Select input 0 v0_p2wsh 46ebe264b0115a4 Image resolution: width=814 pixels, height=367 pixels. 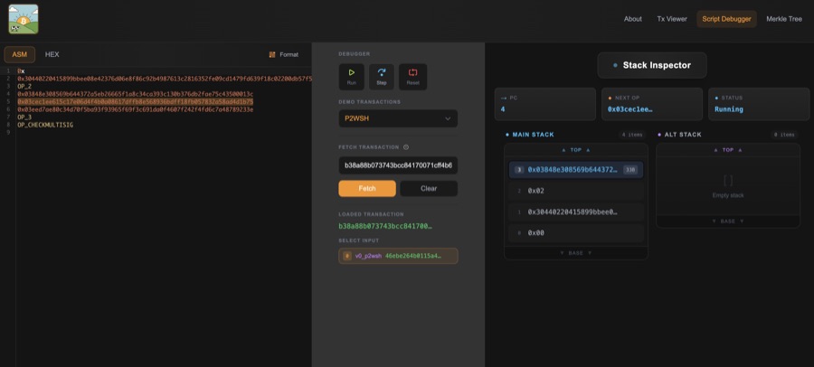coord(398,256)
